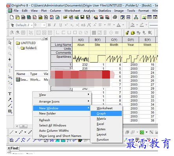The height and width of the screenshot is (156, 174).
Task: Select the Text tool in left toolbar
Action: click(10, 94)
